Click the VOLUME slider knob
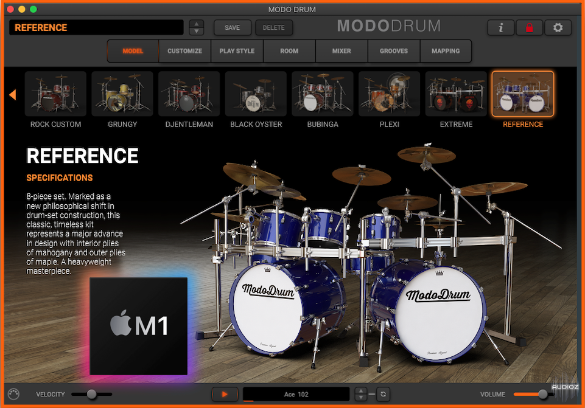Image resolution: width=585 pixels, height=408 pixels. click(x=543, y=394)
